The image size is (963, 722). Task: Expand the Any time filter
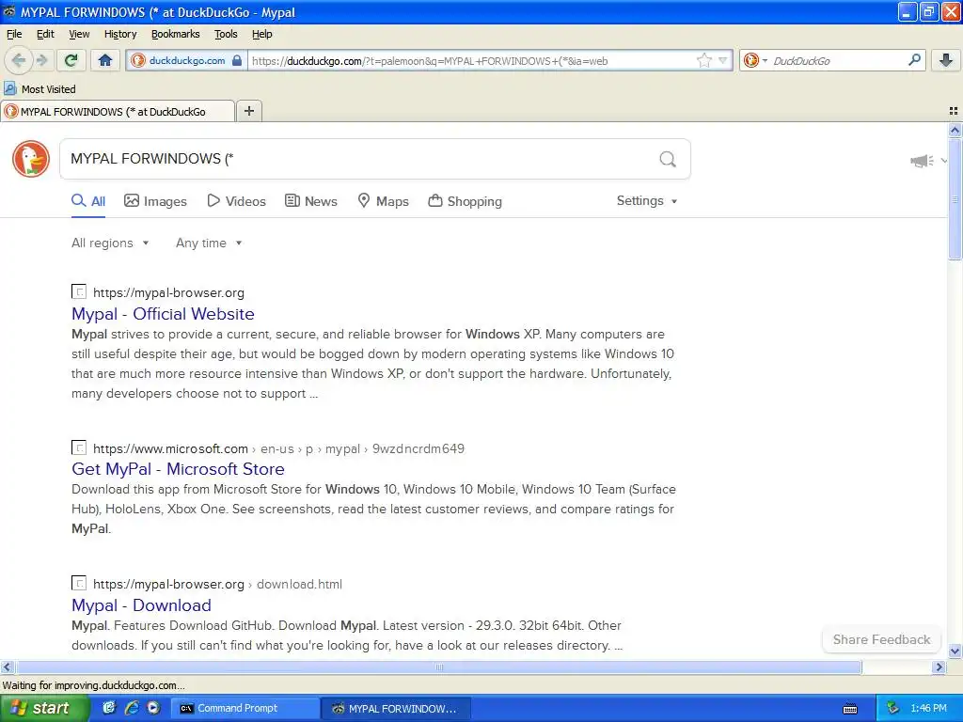point(209,243)
